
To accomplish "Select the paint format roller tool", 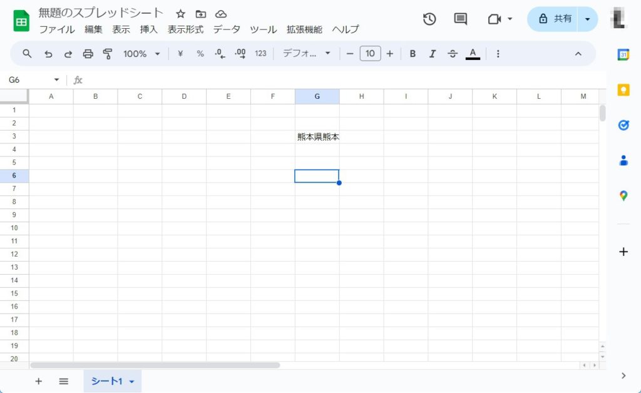I will (x=107, y=54).
